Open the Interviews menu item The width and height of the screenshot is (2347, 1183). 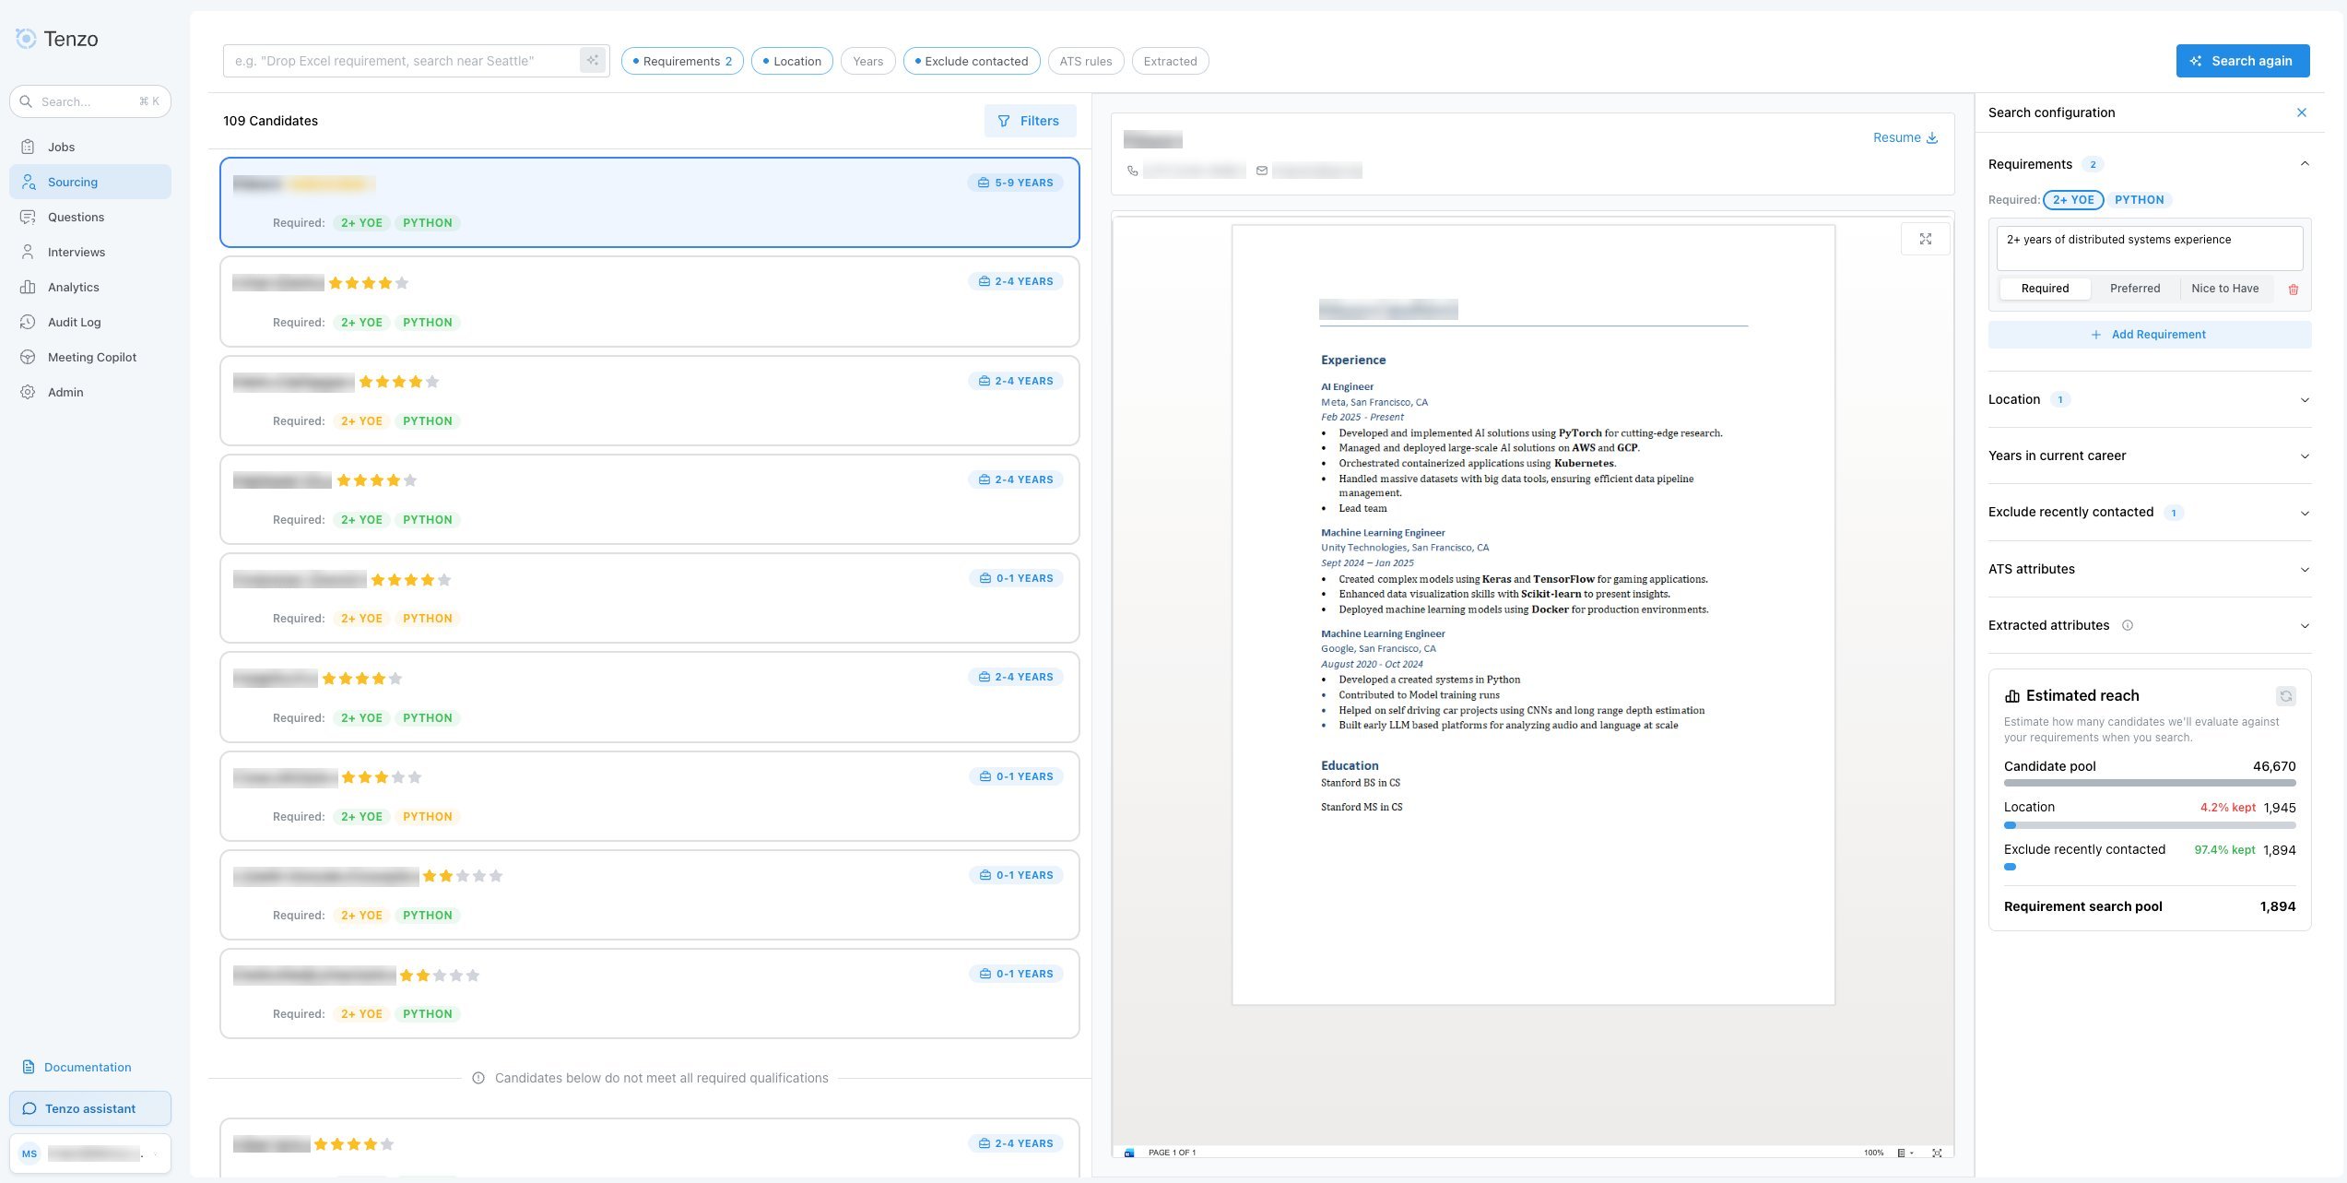pyautogui.click(x=90, y=252)
